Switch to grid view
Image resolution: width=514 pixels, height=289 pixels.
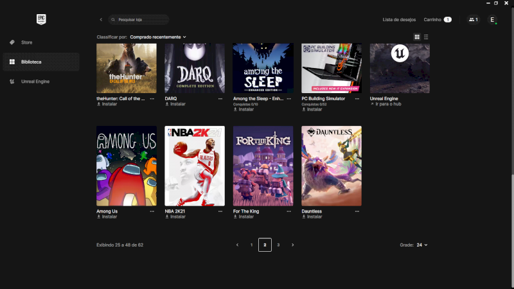[417, 37]
